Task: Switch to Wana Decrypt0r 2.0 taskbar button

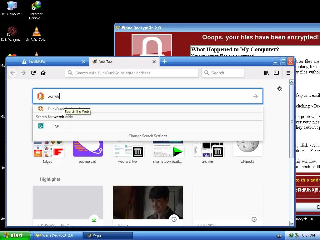Action: pos(57,236)
